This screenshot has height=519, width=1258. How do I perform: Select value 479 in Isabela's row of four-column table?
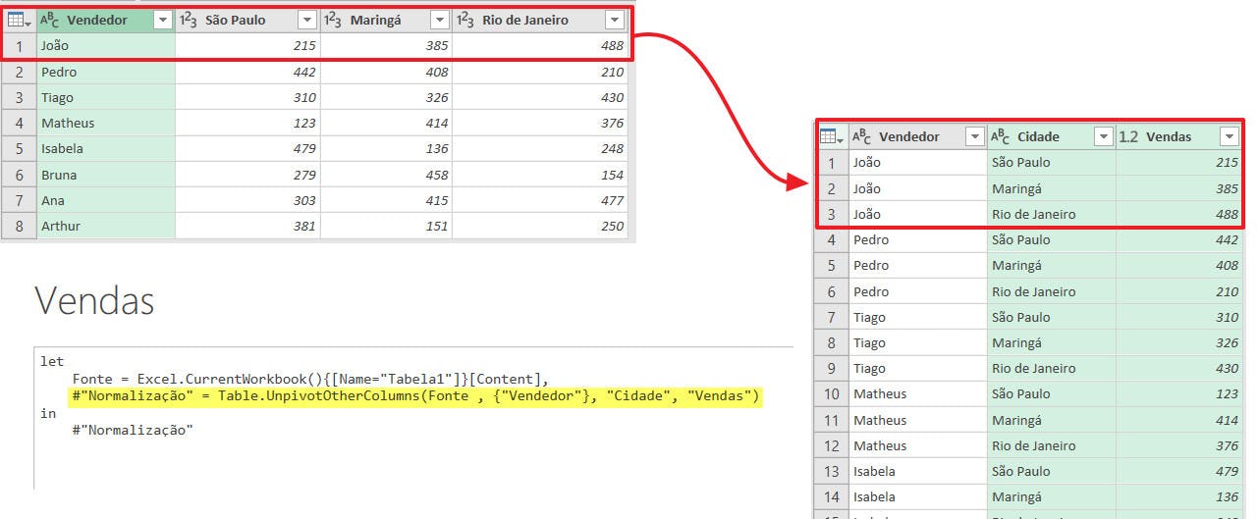pos(247,149)
